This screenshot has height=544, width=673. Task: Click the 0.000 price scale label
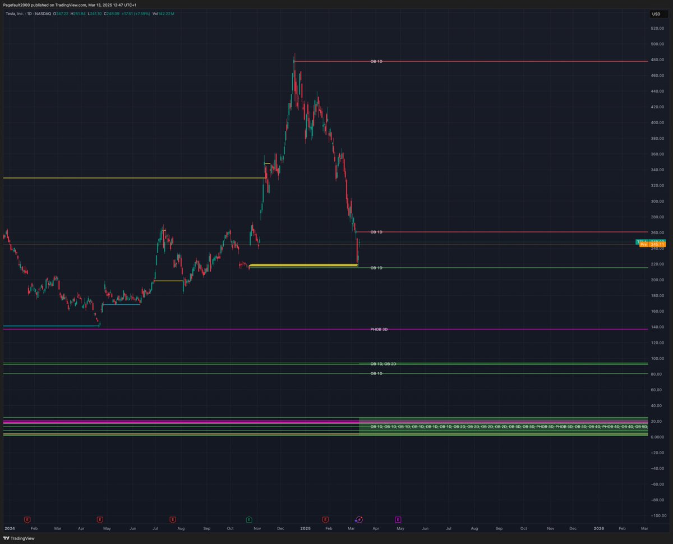[x=658, y=437]
